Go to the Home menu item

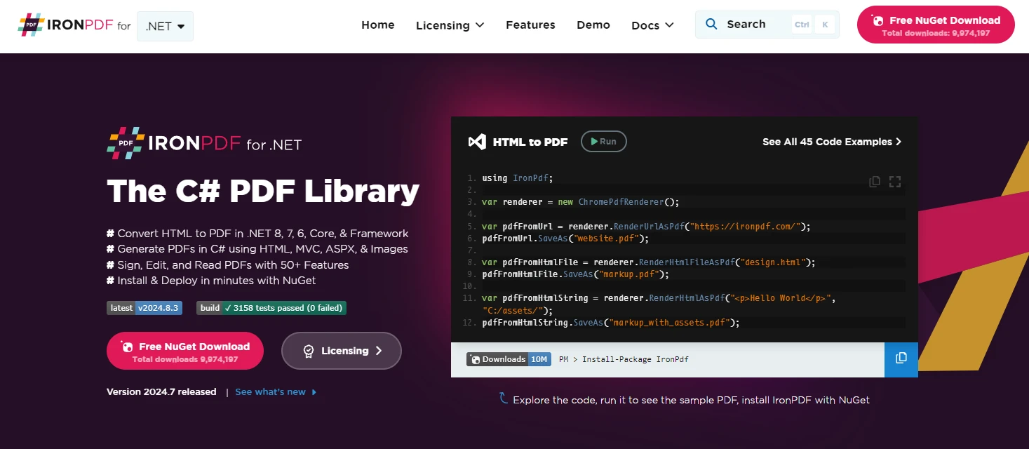pyautogui.click(x=378, y=25)
